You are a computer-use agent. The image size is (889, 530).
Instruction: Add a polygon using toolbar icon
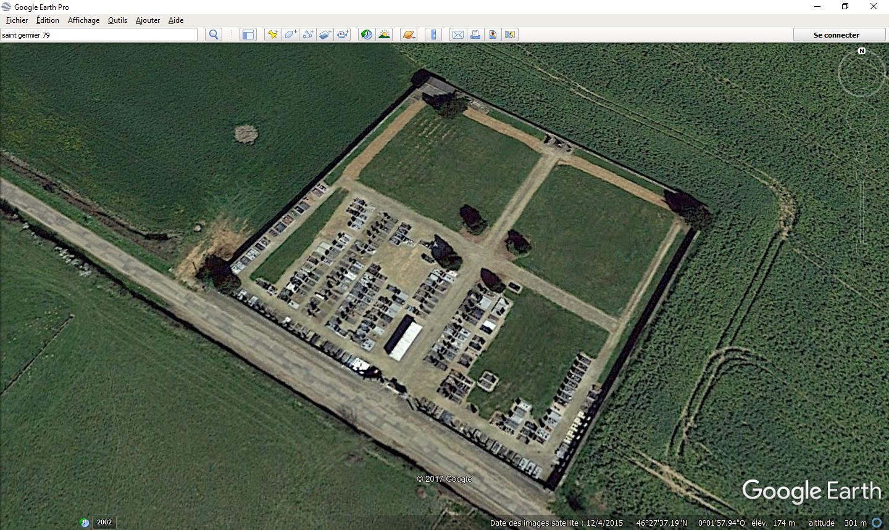[x=290, y=35]
